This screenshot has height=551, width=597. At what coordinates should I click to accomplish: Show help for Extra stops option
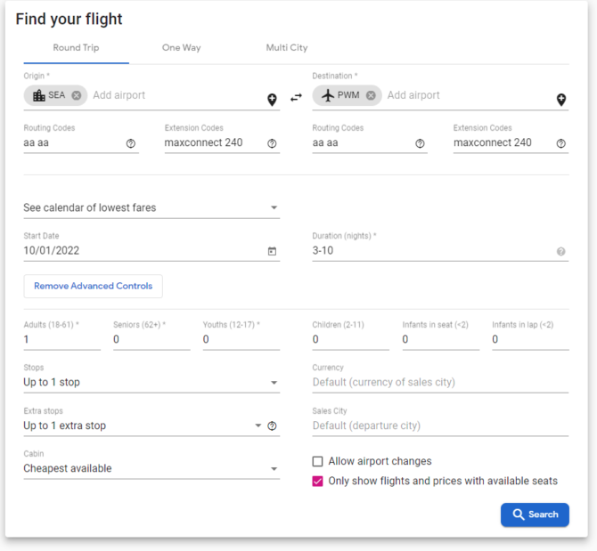[272, 425]
